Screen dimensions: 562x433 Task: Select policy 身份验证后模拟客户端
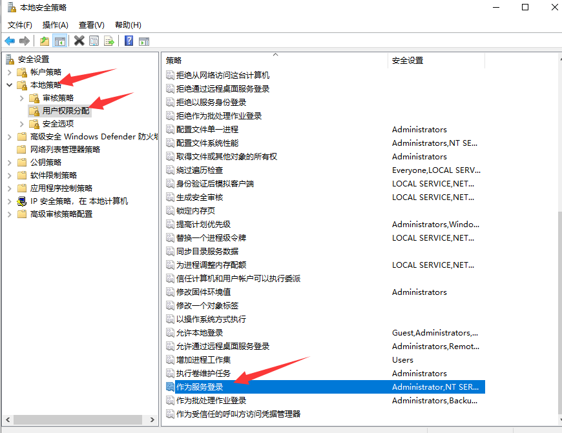click(x=215, y=184)
